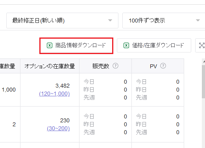The height and width of the screenshot is (148, 205).
Task: Click the dropdown arrow of 最終修正日 selector
Action: click(x=110, y=21)
